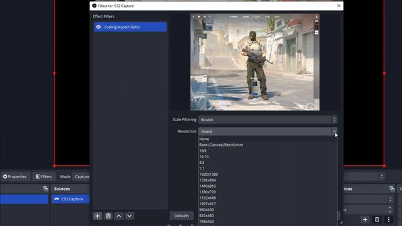This screenshot has width=402, height=226.
Task: Adjust stepper arrows in right OBS toolbar field
Action: (382, 177)
